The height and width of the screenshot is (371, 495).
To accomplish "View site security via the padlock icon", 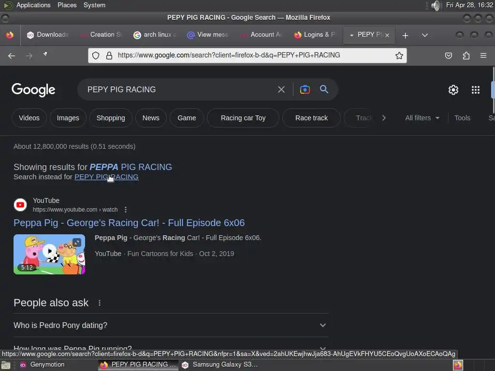I will coord(109,56).
